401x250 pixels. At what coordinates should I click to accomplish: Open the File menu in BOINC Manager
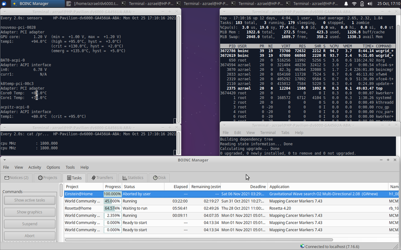(6, 167)
